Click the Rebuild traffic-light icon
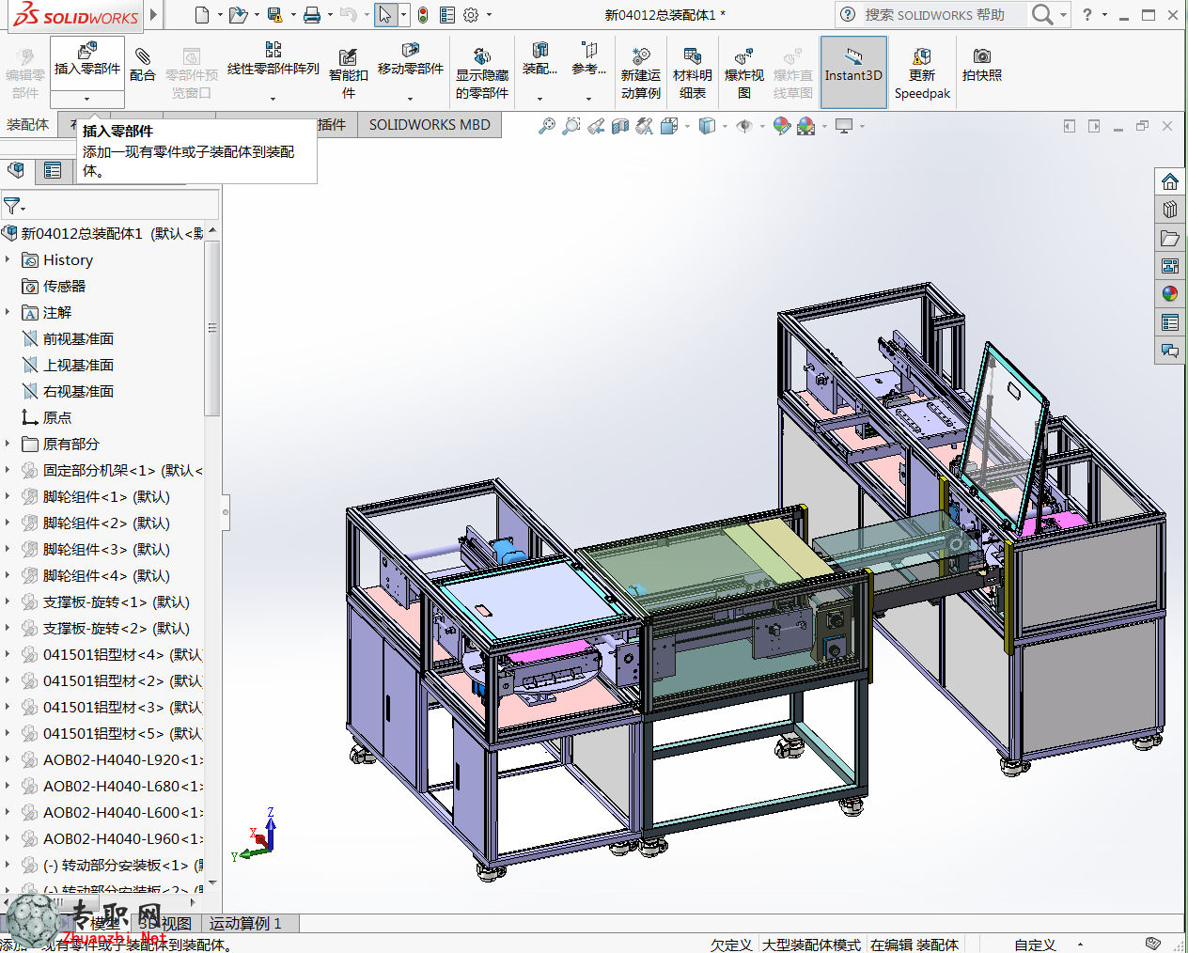Viewport: 1188px width, 953px height. pos(423,15)
